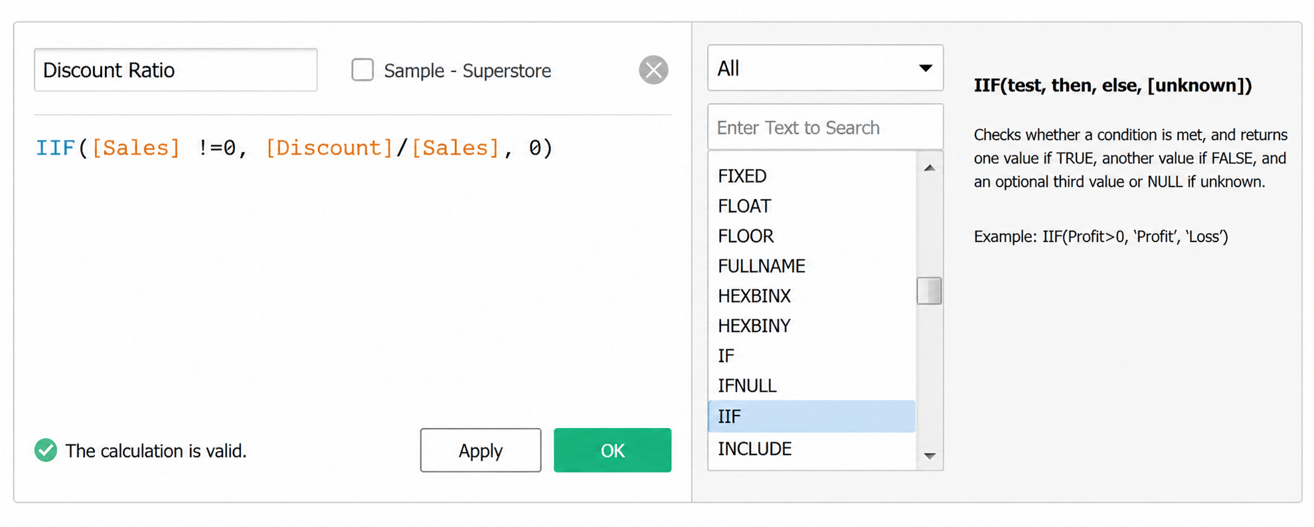Click the green valid checkmark icon
The height and width of the screenshot is (527, 1314).
(46, 450)
